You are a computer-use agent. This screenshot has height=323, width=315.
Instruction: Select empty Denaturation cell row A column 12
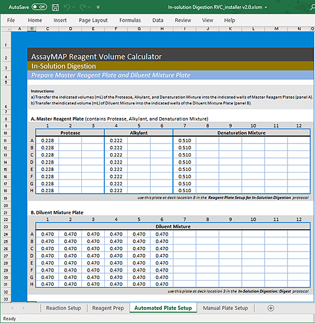[299, 141]
